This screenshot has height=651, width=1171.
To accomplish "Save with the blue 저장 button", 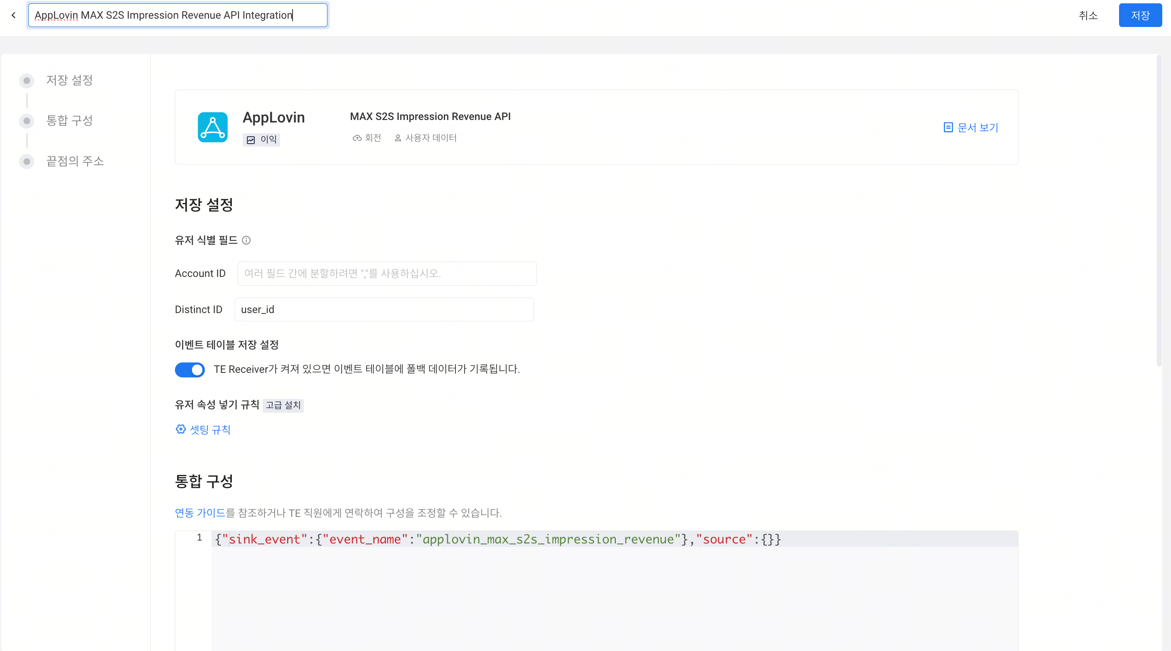I will [x=1140, y=15].
